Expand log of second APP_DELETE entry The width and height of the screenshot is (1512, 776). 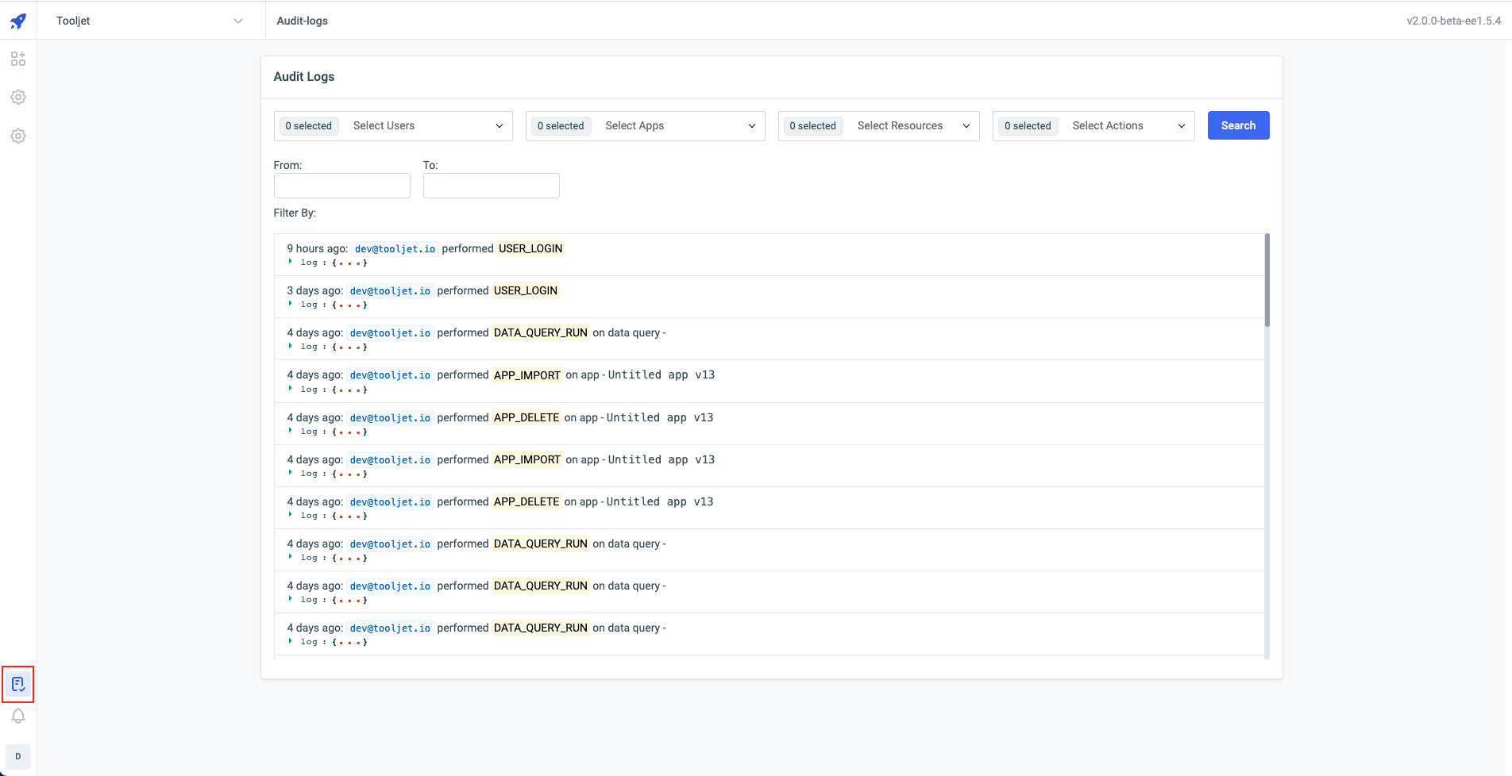(291, 515)
